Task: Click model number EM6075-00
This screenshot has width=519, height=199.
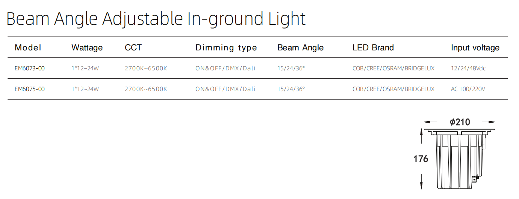Action: point(30,89)
